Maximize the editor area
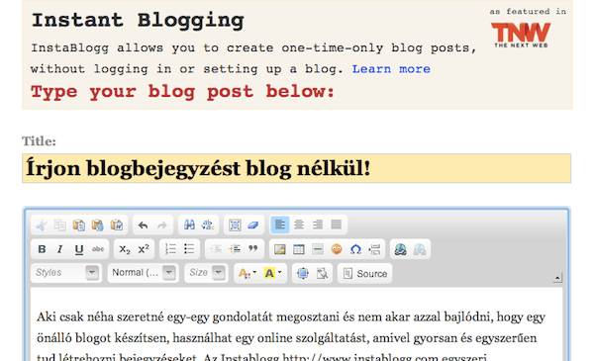This screenshot has height=361, width=594. [x=303, y=273]
